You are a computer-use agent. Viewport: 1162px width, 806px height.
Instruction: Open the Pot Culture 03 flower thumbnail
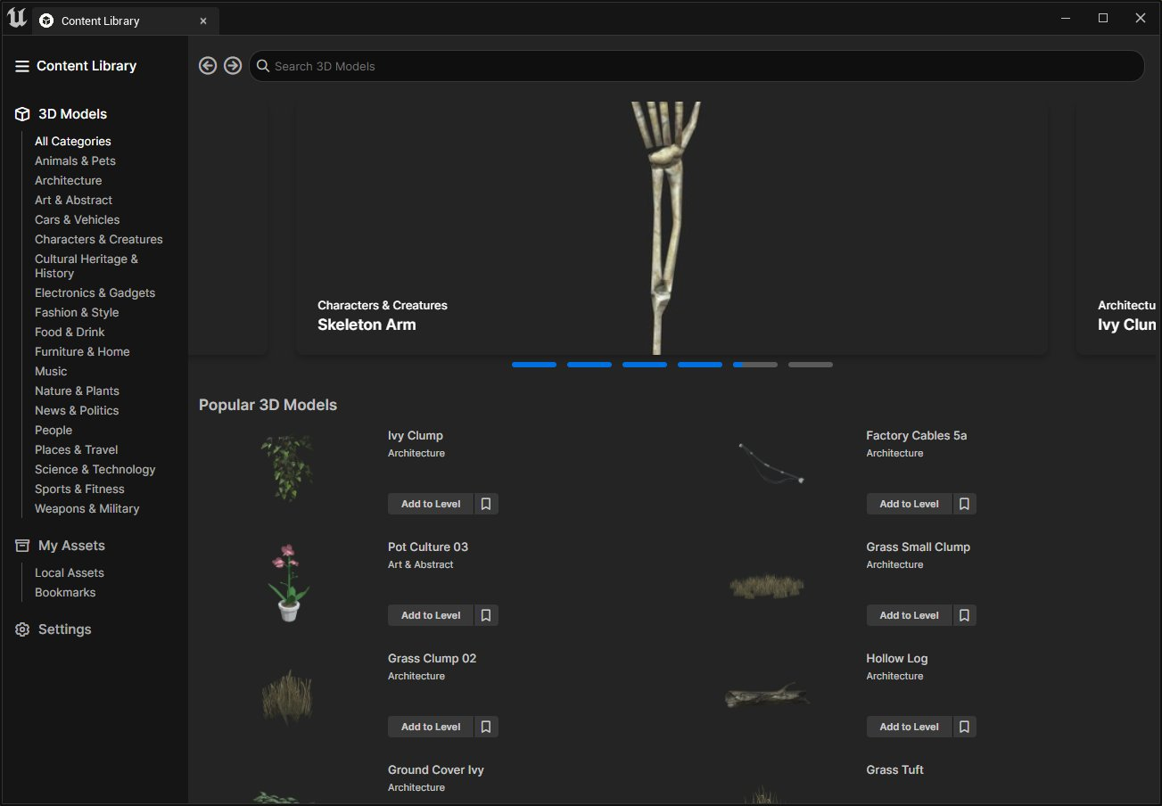pyautogui.click(x=287, y=582)
